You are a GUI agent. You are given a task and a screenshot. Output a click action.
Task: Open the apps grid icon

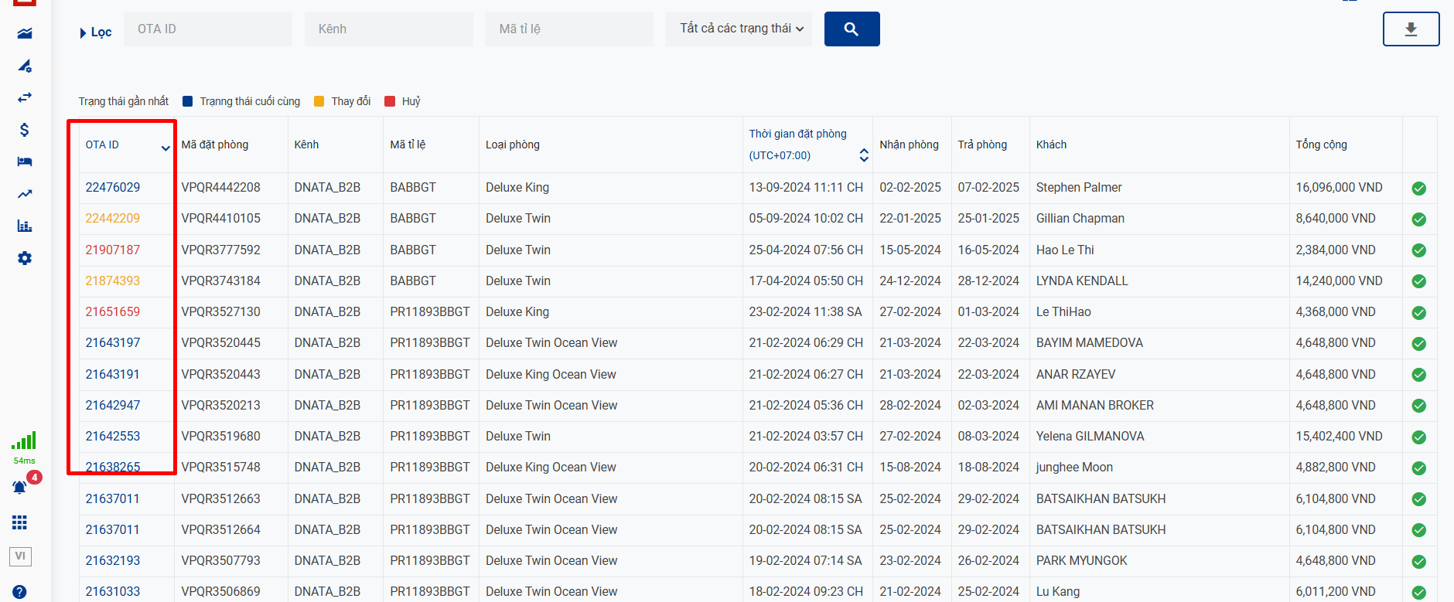click(x=20, y=523)
